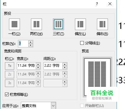Open dialog help question mark

[97, 4]
